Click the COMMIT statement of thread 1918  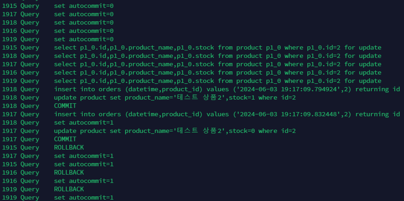point(65,106)
